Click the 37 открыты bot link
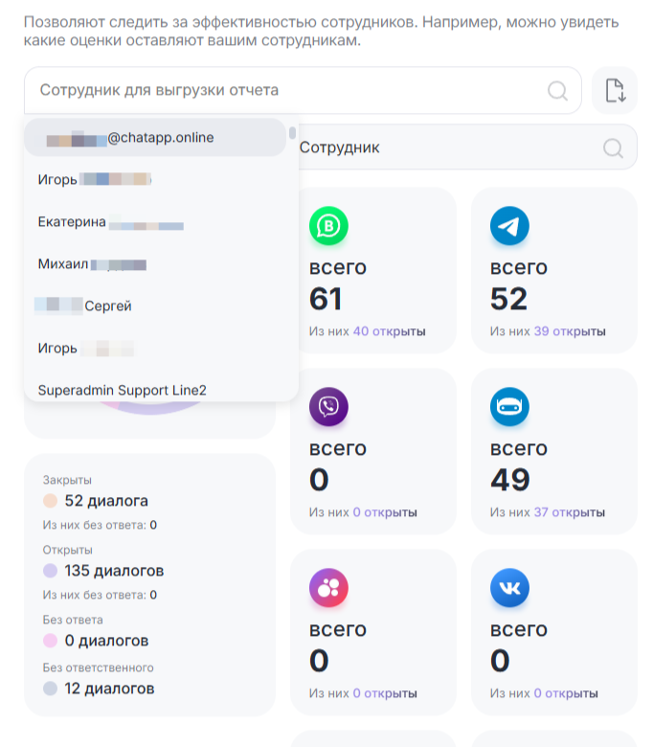The width and height of the screenshot is (653, 747). click(570, 512)
